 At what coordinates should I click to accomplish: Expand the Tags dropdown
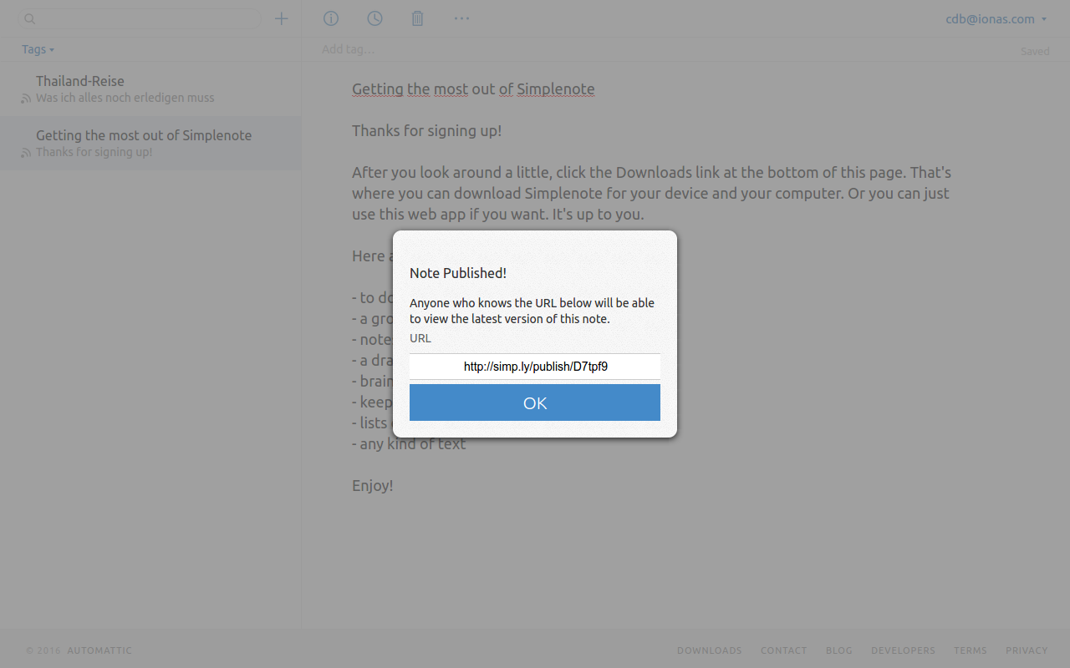[x=38, y=49]
